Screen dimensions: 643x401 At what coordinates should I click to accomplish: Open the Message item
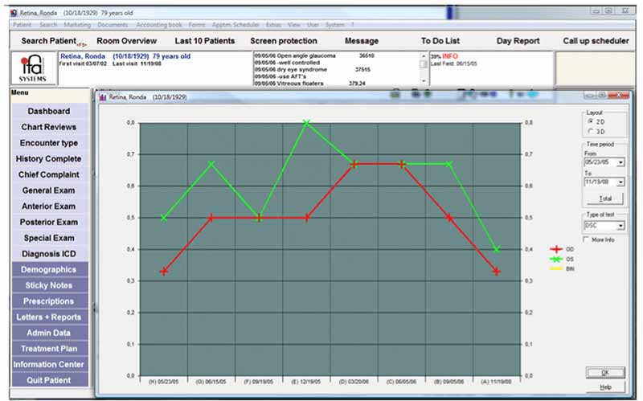362,41
